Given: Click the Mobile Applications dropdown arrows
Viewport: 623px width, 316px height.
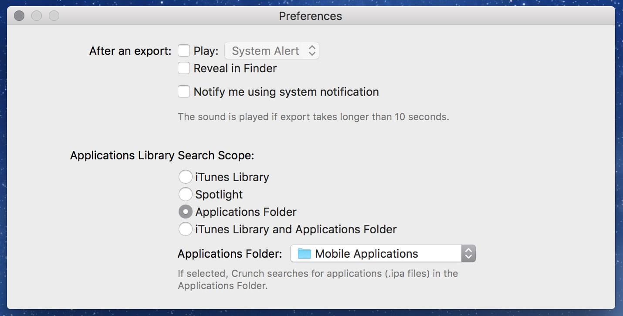Looking at the screenshot, I should tap(468, 254).
